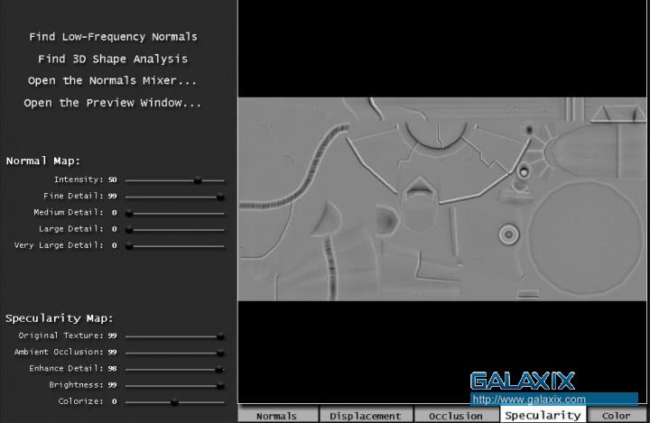Click Find Low-Frequency Normals
Screen dimensions: 650x423
pos(113,37)
